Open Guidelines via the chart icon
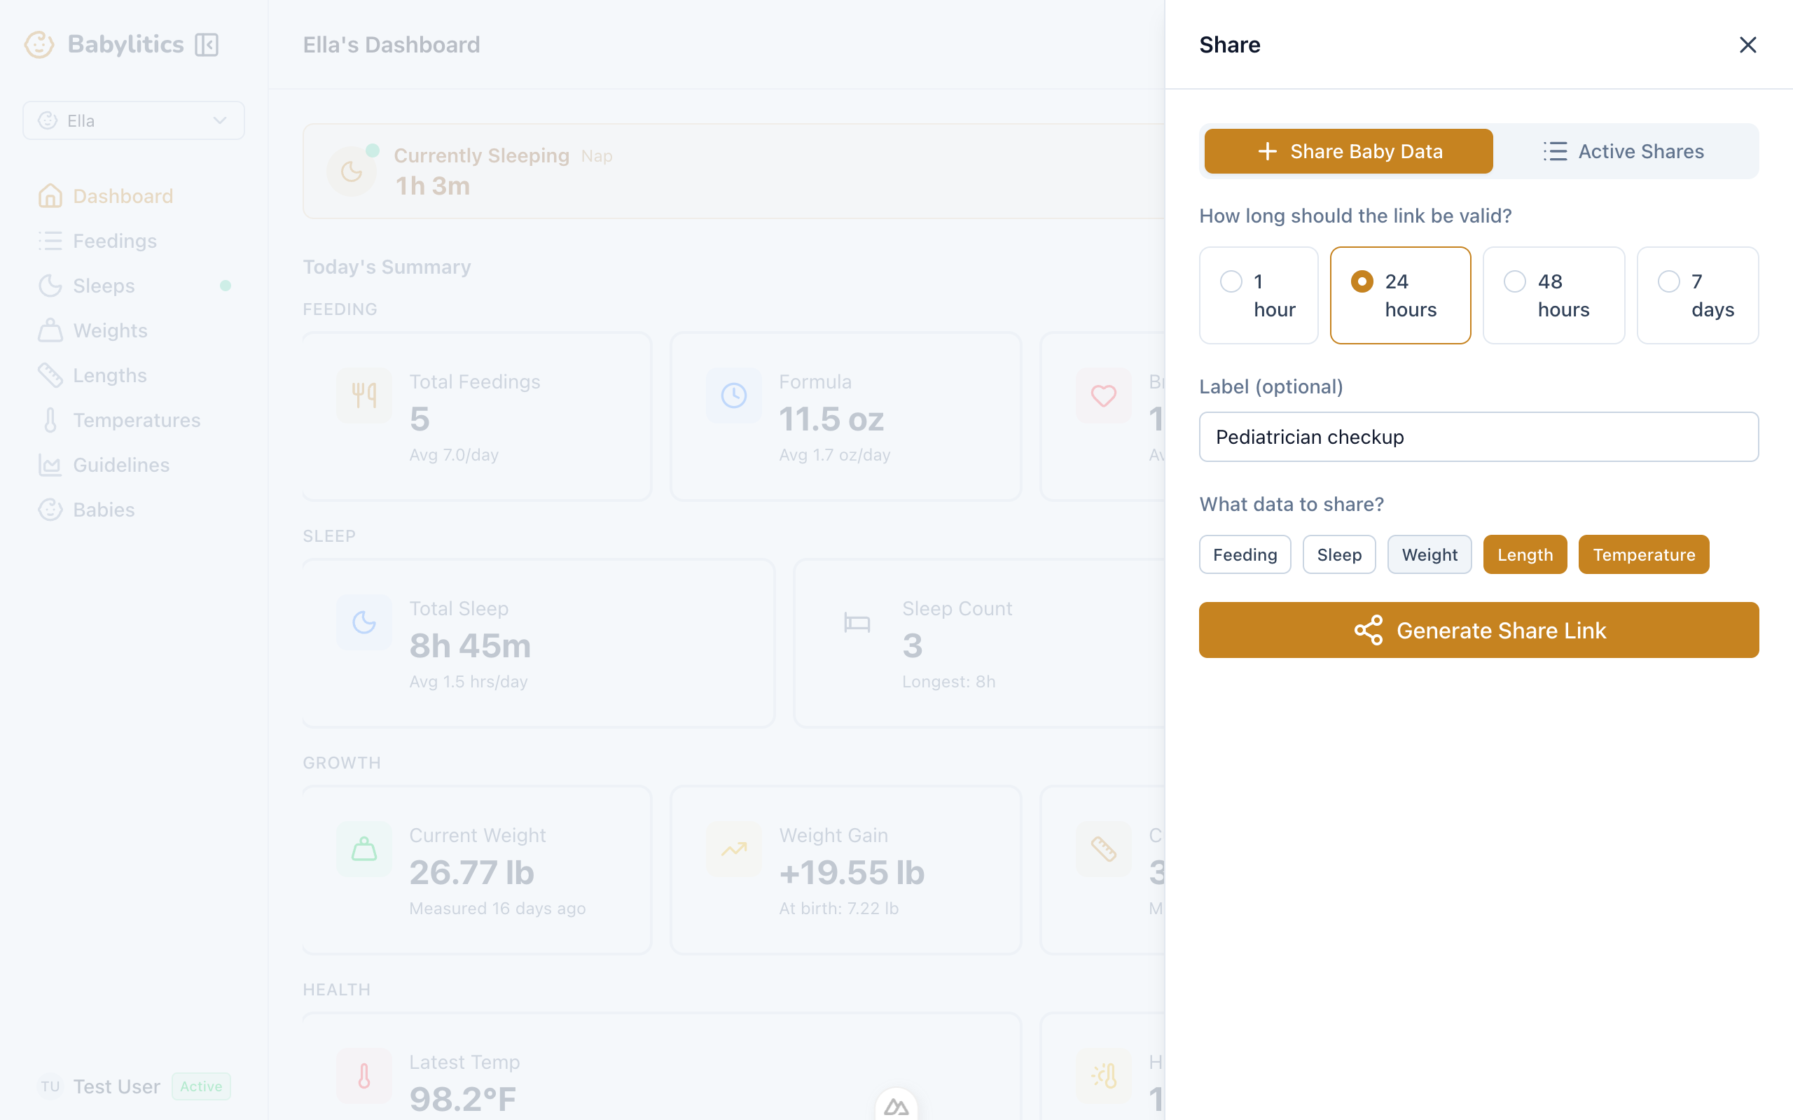Image resolution: width=1793 pixels, height=1120 pixels. [50, 465]
